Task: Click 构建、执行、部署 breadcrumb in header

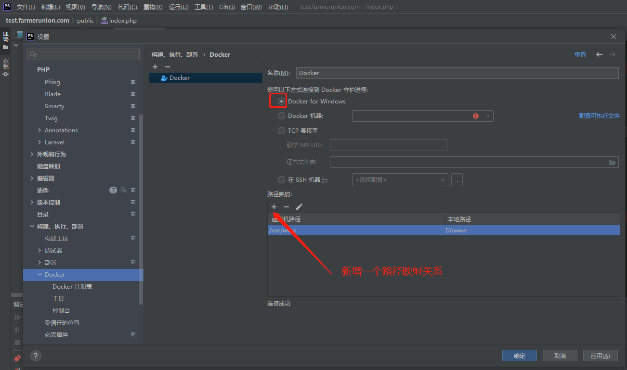Action: point(175,55)
